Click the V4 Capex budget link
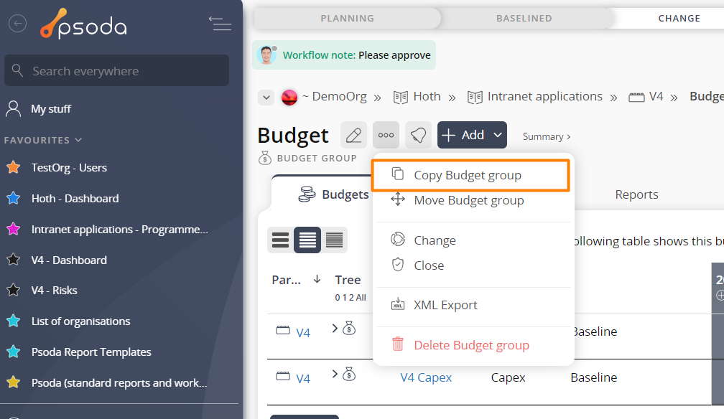Screen dimensions: 724x419 (426, 377)
